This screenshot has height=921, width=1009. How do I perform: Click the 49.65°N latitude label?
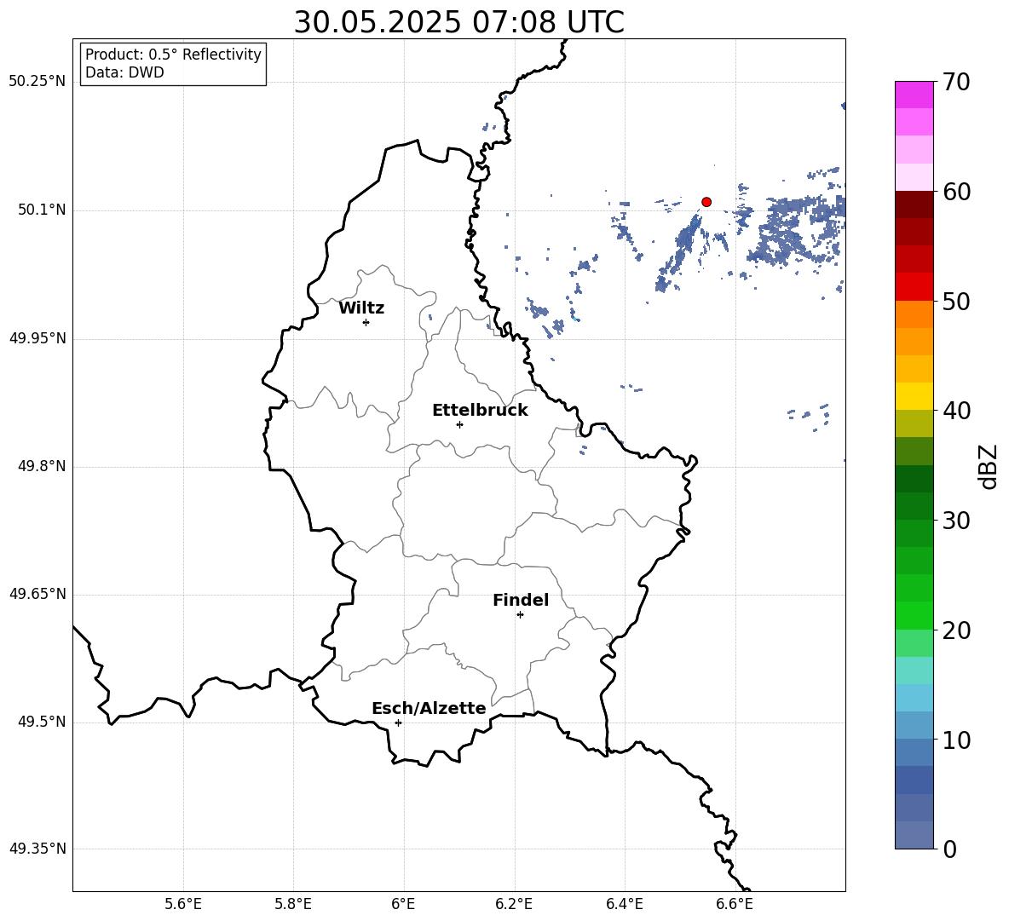point(37,594)
